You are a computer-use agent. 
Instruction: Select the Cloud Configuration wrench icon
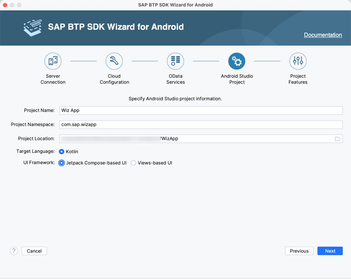point(114,61)
